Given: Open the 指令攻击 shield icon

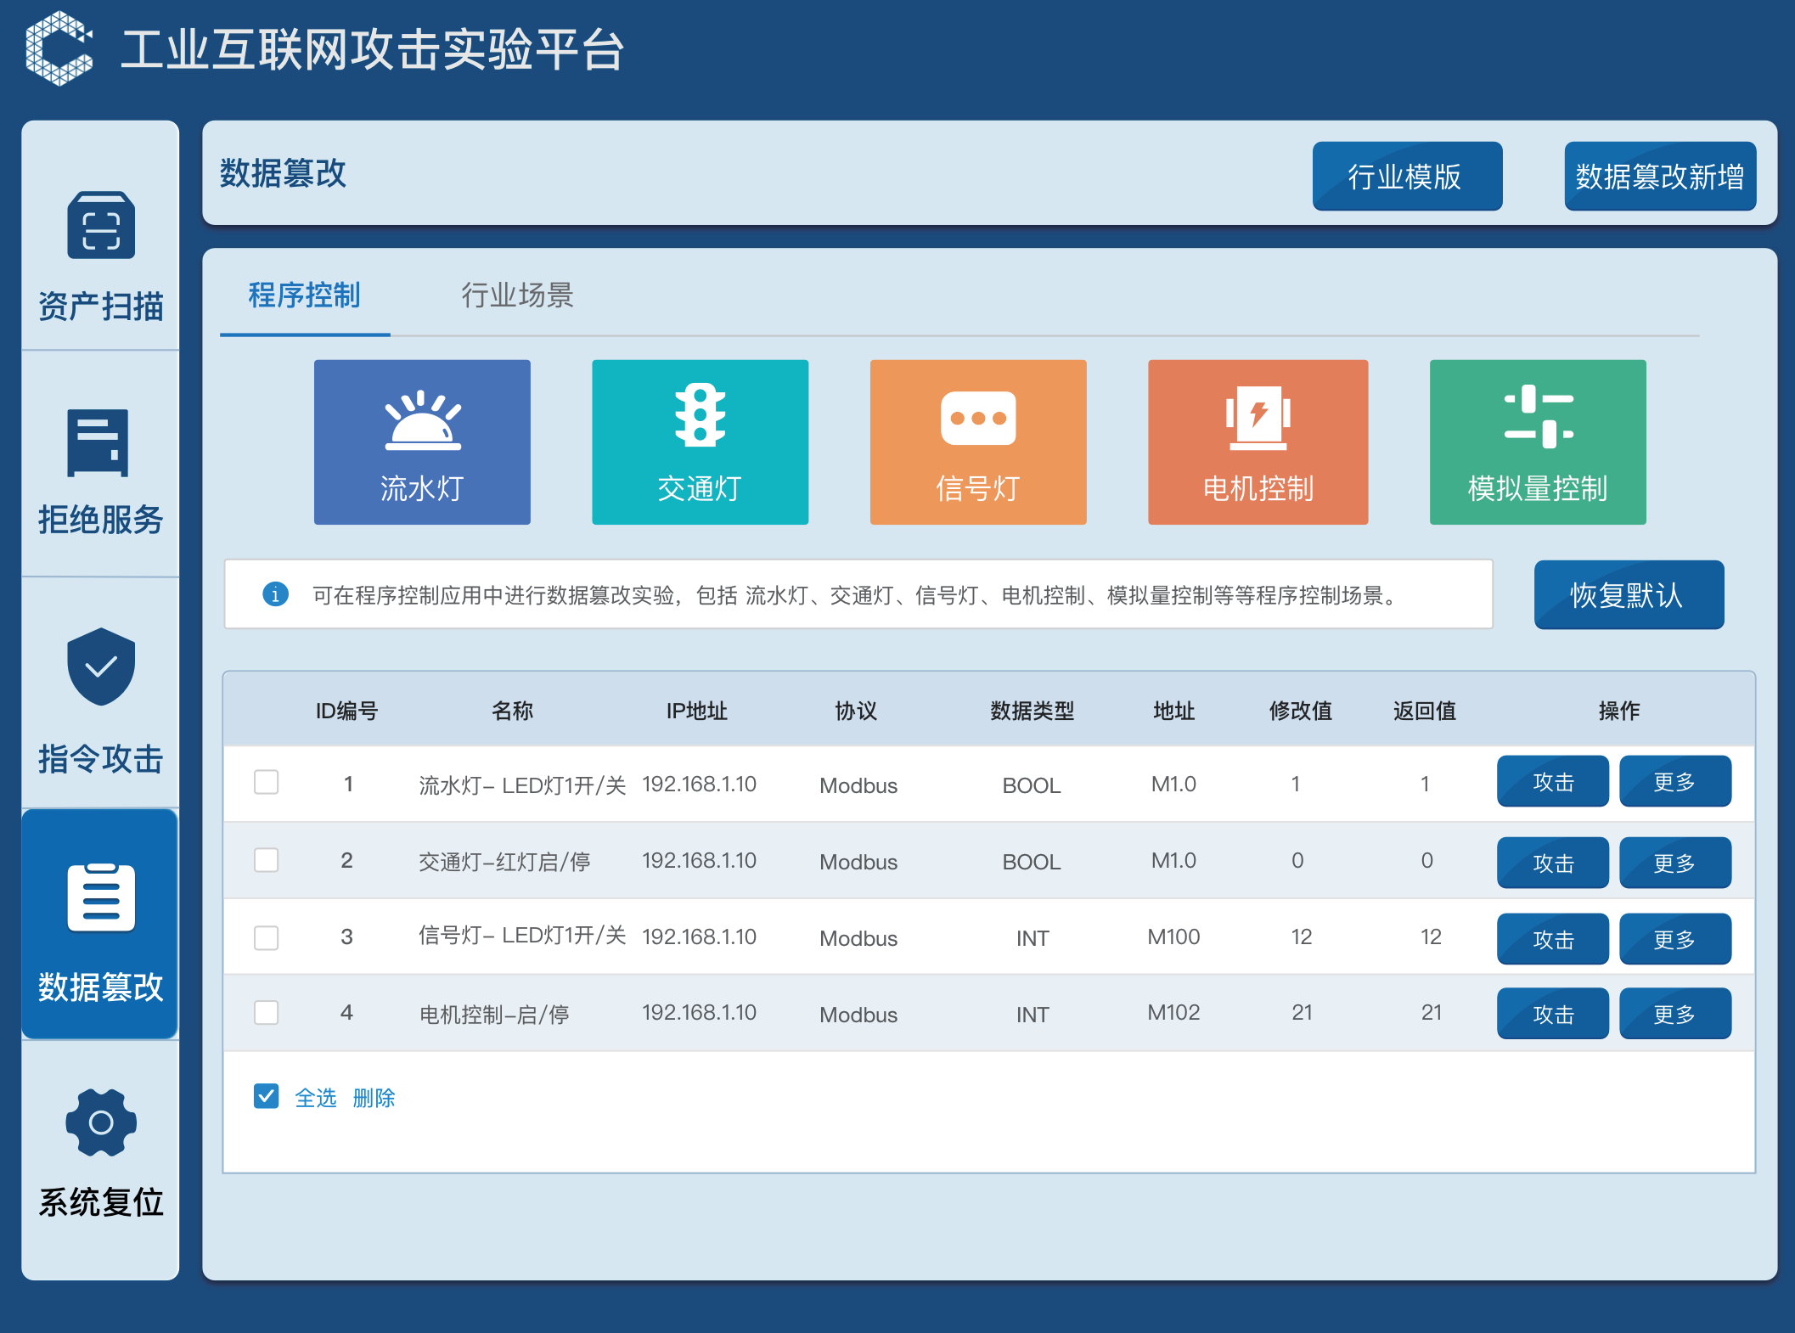Looking at the screenshot, I should (100, 666).
